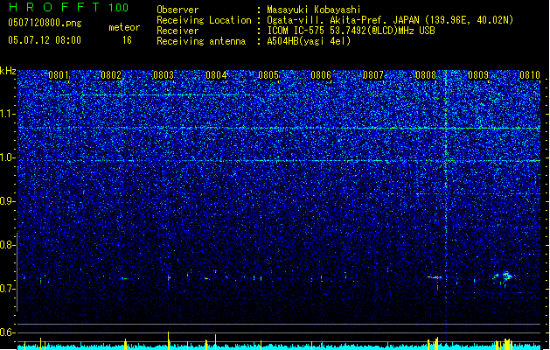
Task: Click the 0801 time marker
Action: pos(59,75)
